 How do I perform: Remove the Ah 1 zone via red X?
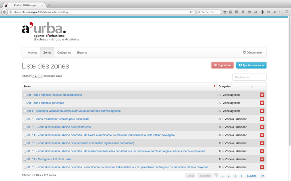click(x=262, y=111)
